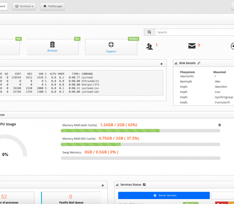Screen dimensions: 234x204
Task: Click the Memory RAM NO Cache progress bar
Action: (x=140, y=144)
